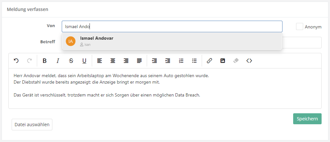This screenshot has width=330, height=142.
Task: Align text to the left
Action: (100, 61)
